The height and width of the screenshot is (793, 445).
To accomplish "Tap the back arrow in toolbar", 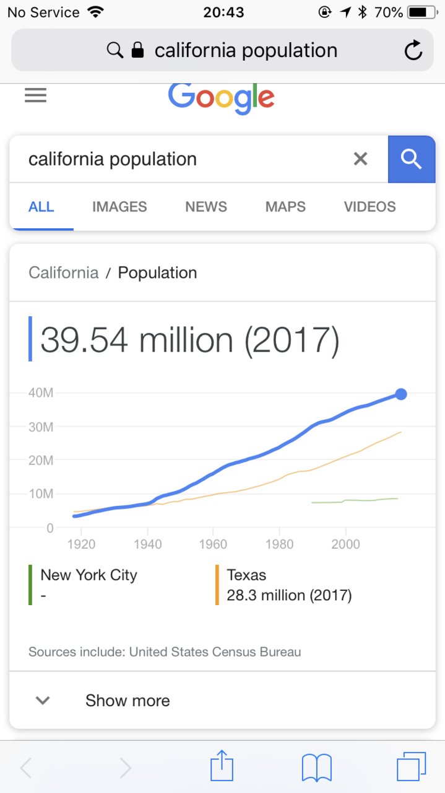I will point(26,768).
